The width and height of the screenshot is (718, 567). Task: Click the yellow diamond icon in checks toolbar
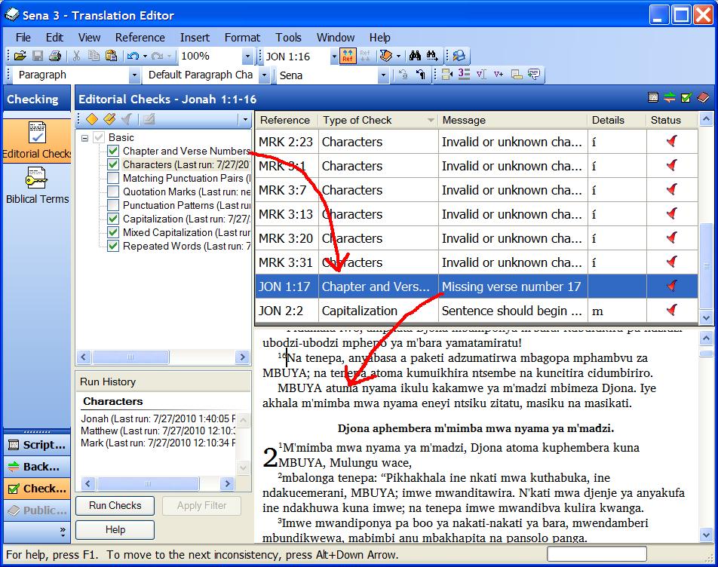point(92,119)
